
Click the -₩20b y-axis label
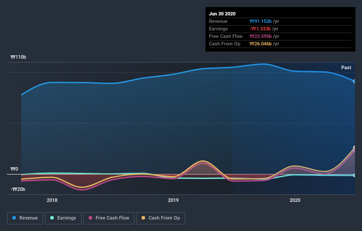(x=18, y=189)
